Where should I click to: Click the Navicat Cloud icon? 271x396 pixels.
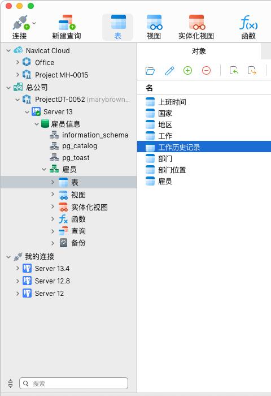pyautogui.click(x=18, y=50)
